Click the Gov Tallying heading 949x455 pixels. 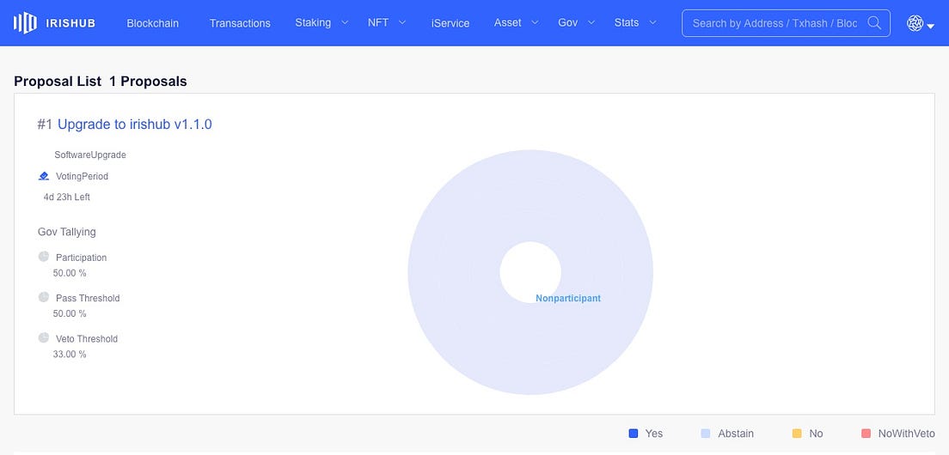(66, 232)
